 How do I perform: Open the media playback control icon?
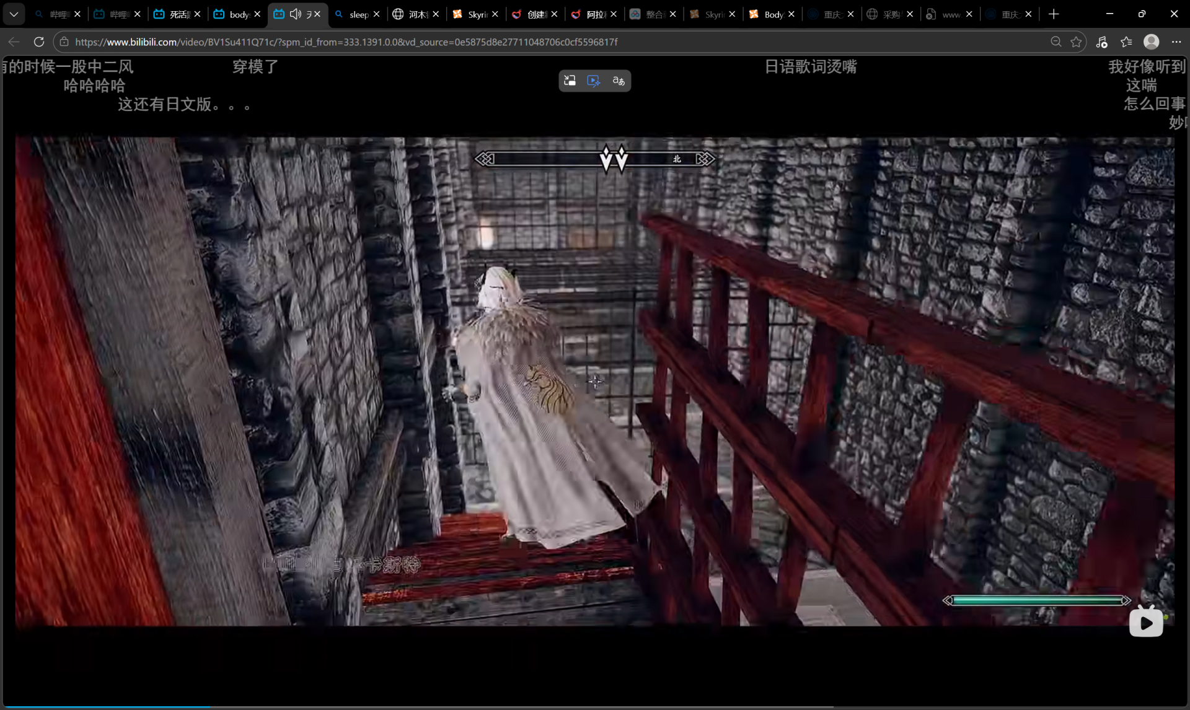(x=1101, y=42)
